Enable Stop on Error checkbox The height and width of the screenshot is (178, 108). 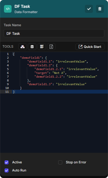click(x=60, y=162)
